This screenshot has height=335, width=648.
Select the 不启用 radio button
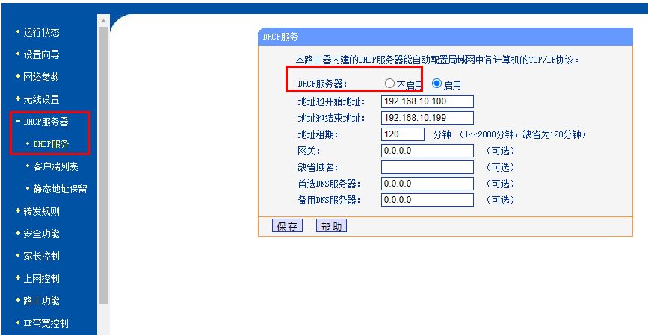click(x=389, y=84)
